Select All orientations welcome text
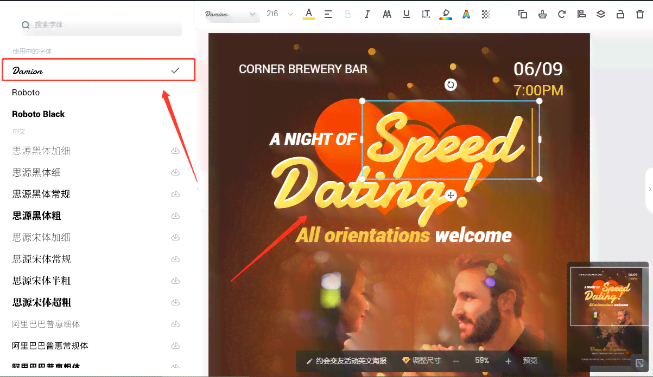653x377 pixels. tap(403, 236)
